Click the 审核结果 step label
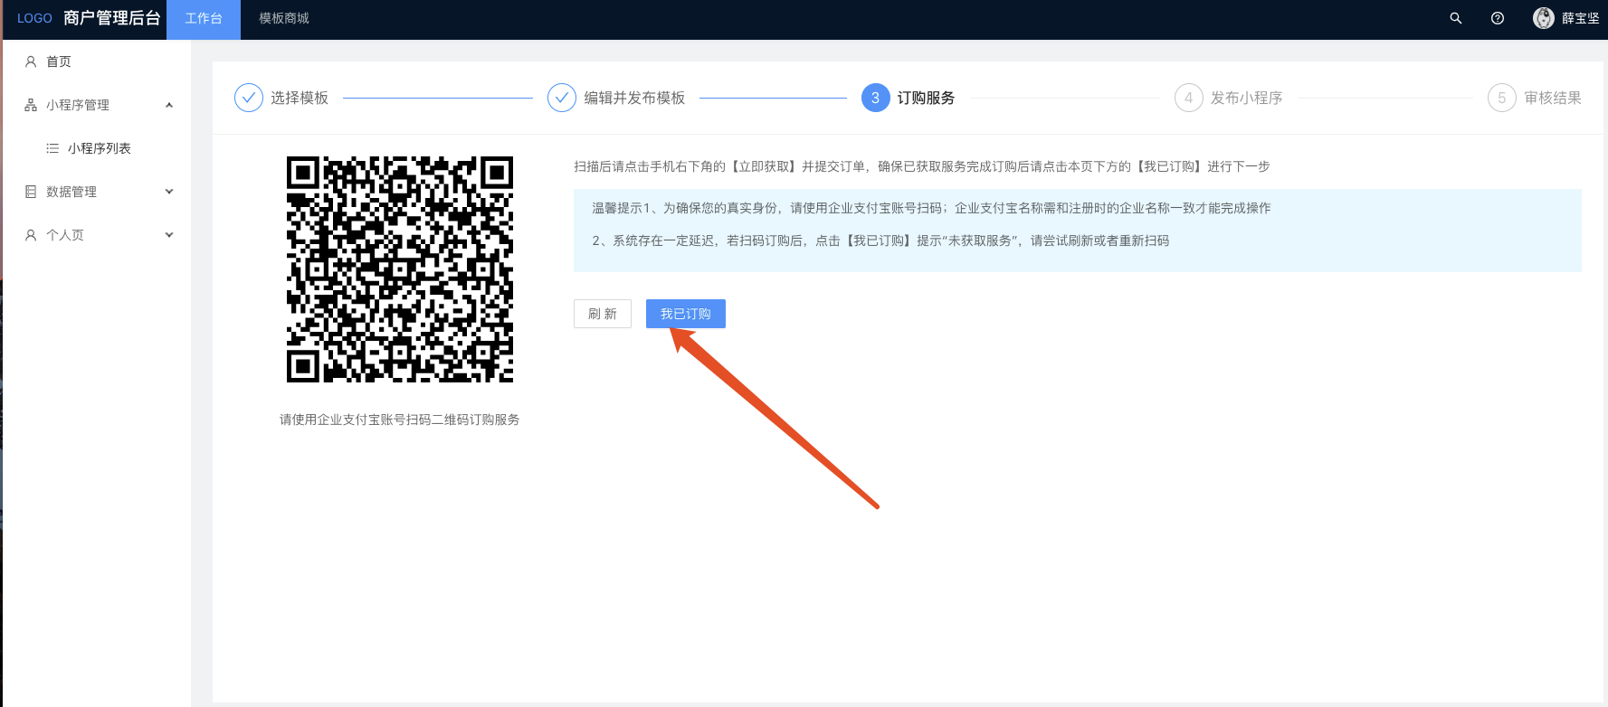1608x707 pixels. point(1553,98)
